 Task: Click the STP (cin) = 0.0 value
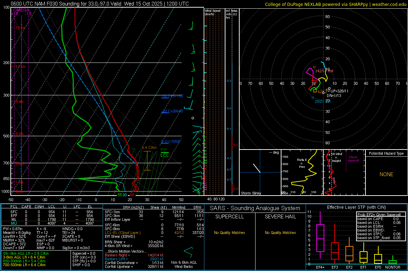(x=84, y=257)
